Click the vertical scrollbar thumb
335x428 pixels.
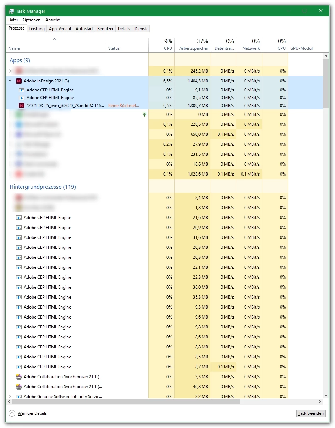(x=326, y=83)
